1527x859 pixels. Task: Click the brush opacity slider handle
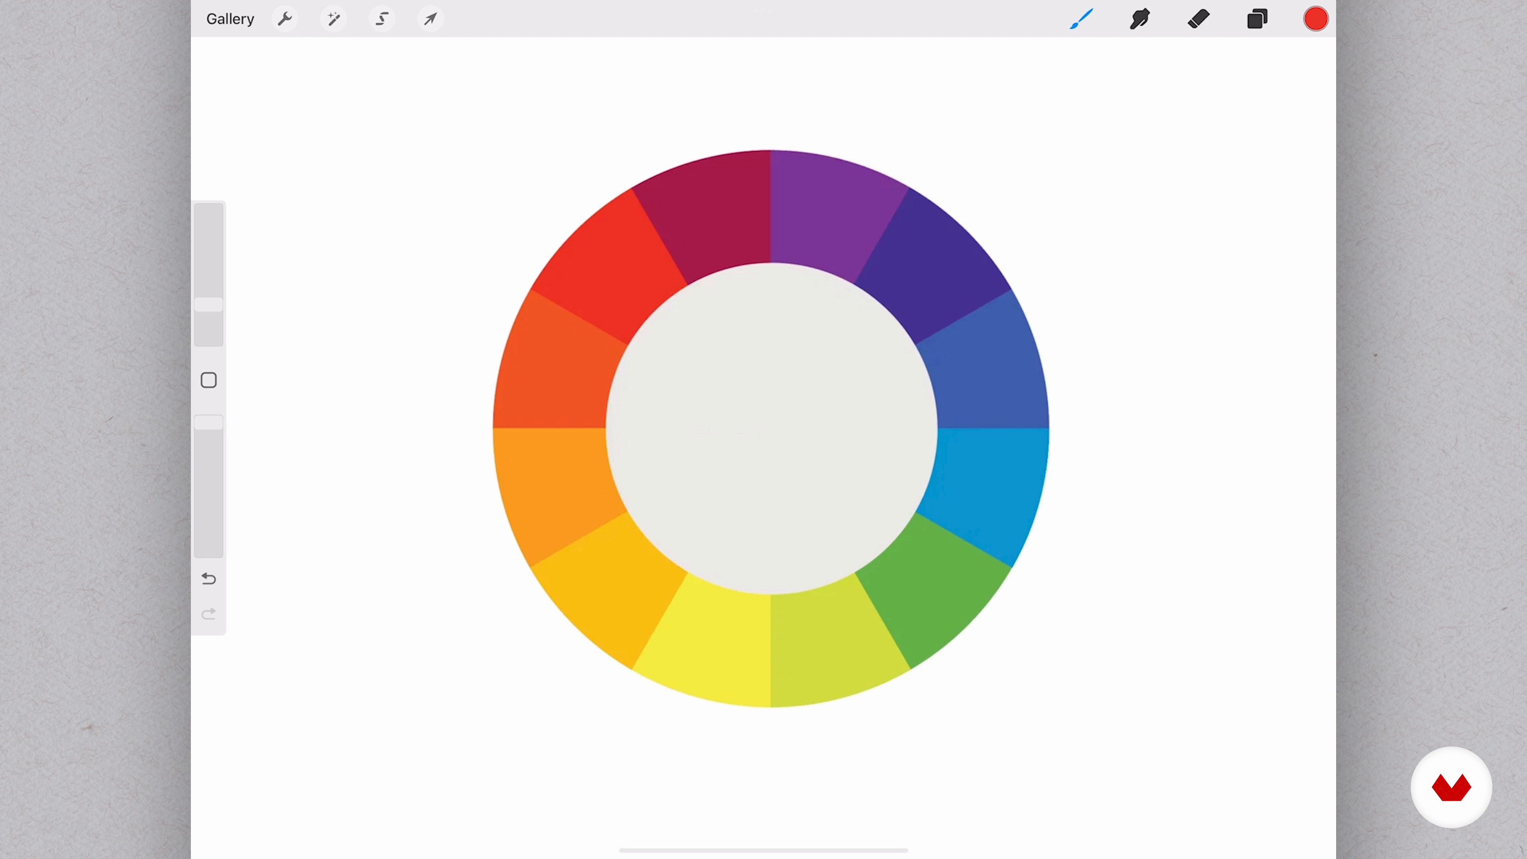click(209, 422)
